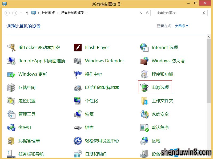Image resolution: width=213 pixels, height=159 pixels.
Task: Go back with the Back arrow
Action: (x=7, y=13)
